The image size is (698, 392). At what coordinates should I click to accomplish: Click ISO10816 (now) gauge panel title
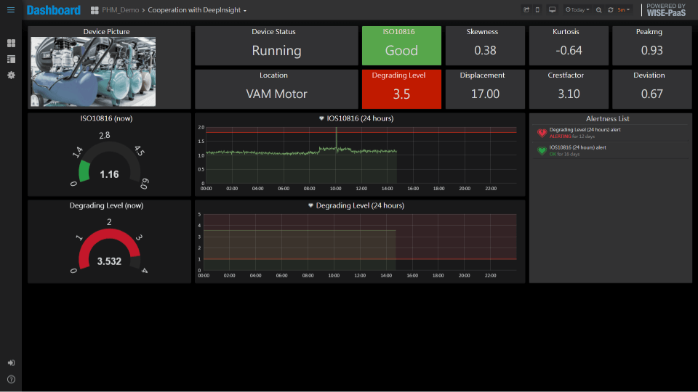[106, 118]
